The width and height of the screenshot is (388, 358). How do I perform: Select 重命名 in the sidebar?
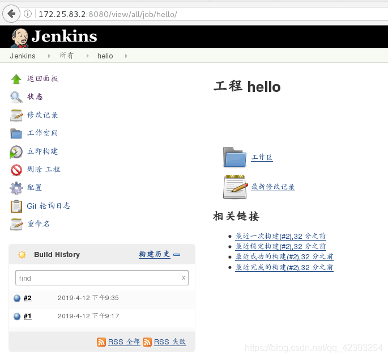coord(39,224)
